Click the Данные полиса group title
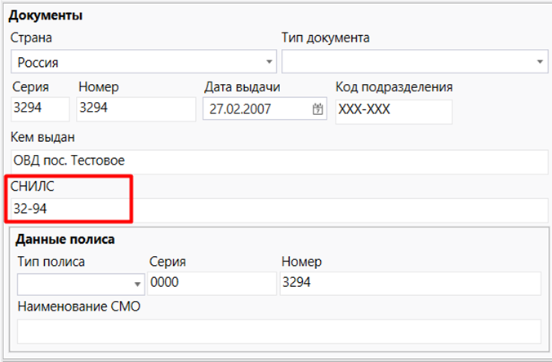552x362 pixels. click(65, 240)
